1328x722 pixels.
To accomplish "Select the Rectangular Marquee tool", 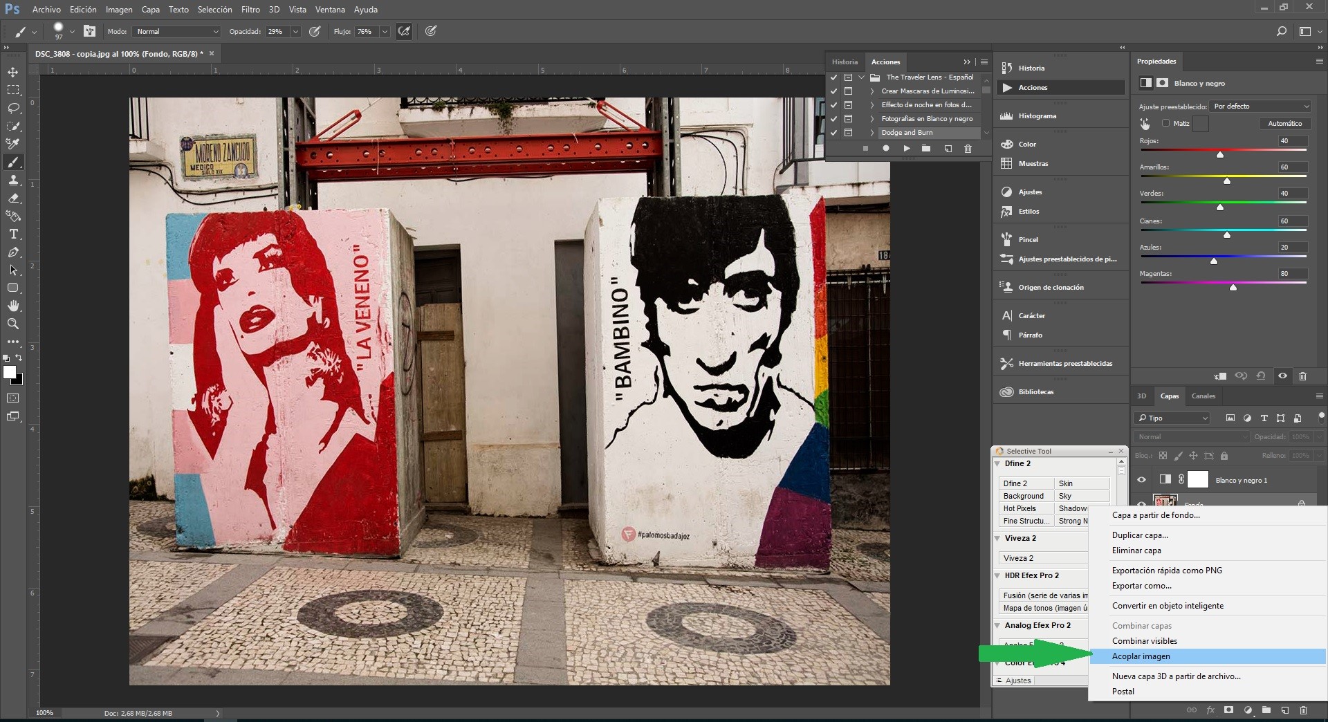I will (x=13, y=90).
